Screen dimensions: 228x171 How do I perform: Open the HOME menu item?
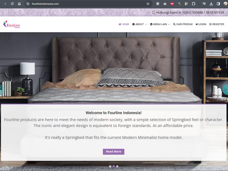[124, 24]
